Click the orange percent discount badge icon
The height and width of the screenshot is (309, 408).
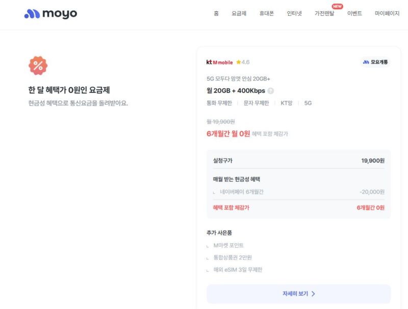coord(38,65)
